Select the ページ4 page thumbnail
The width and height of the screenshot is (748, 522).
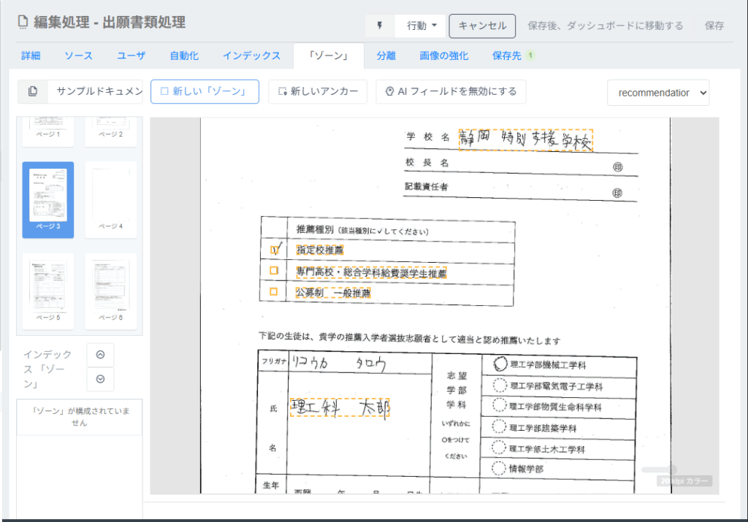click(x=110, y=199)
